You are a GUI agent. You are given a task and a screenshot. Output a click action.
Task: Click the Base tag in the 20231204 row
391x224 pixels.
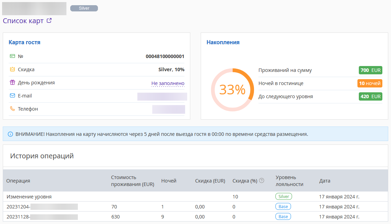click(x=283, y=207)
